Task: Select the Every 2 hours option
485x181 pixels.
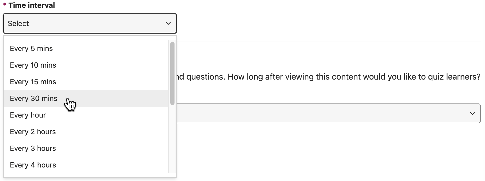Action: 33,132
